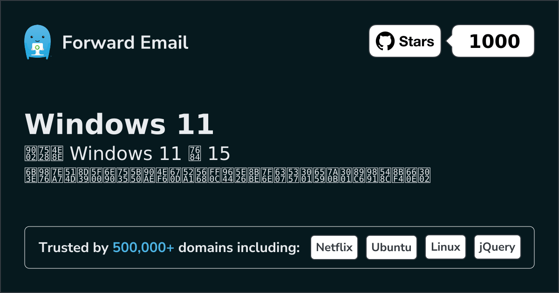The image size is (559, 293).
Task: Open the Forward Email brand name link
Action: [x=125, y=42]
